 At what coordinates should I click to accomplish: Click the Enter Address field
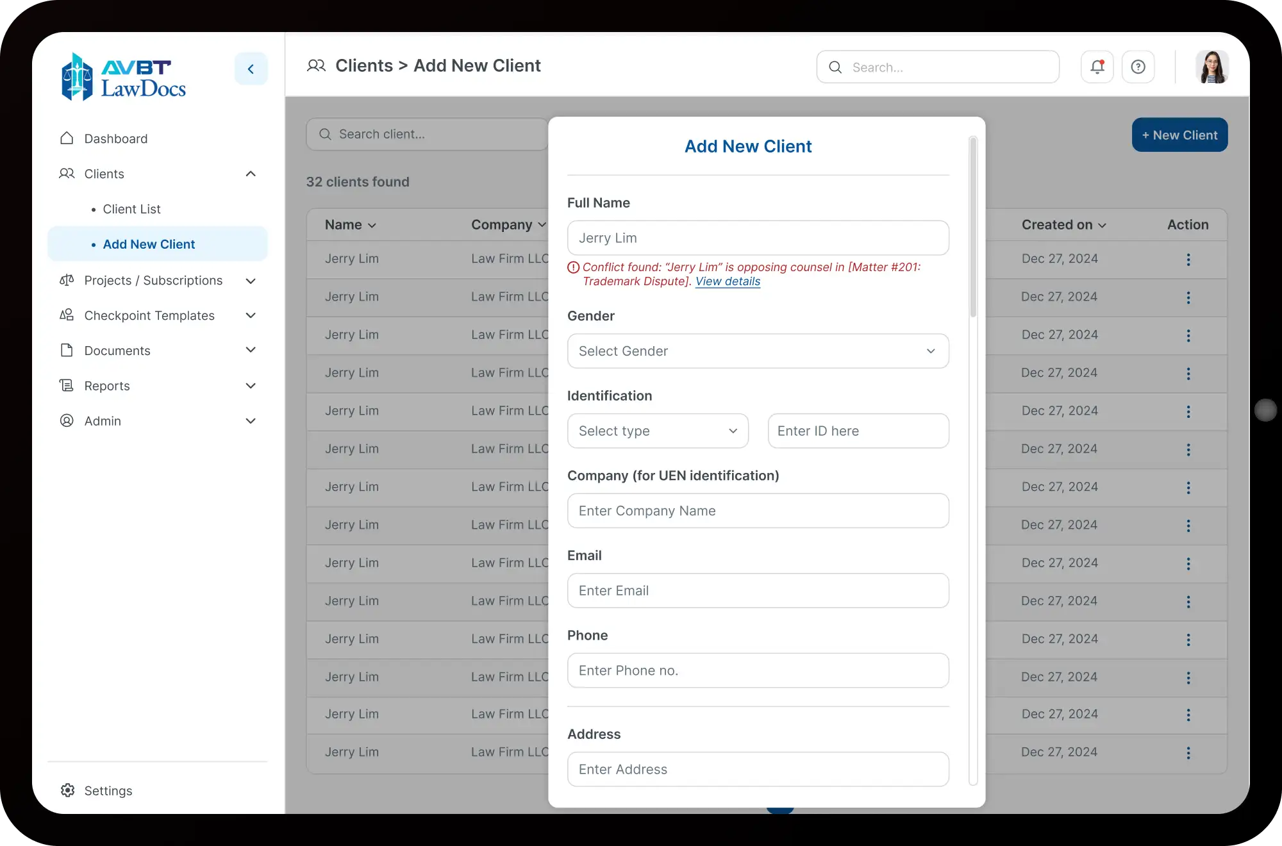(x=758, y=769)
